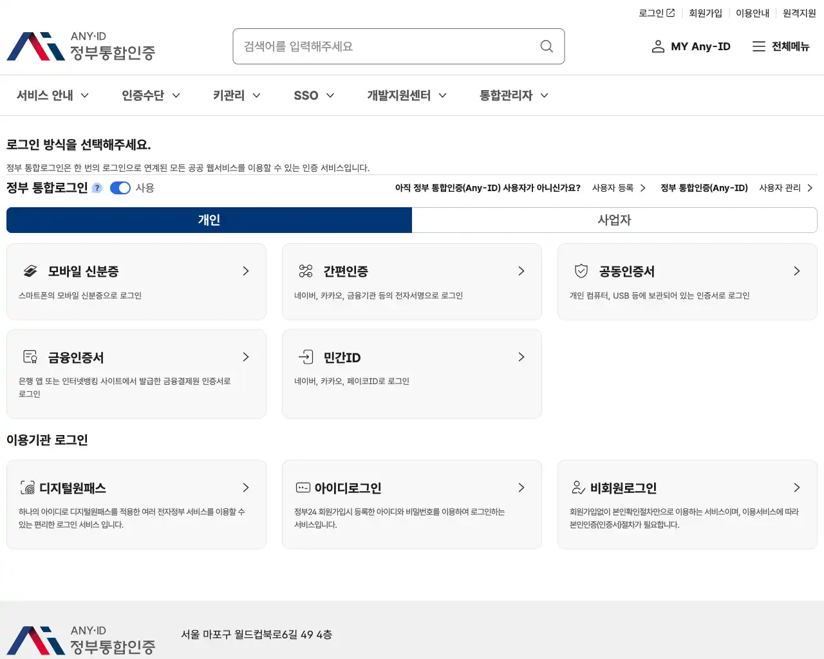Click the address 서울 마포구 월드컵북로6길 49 4층
Screen dimensions: 824x659
click(257, 635)
